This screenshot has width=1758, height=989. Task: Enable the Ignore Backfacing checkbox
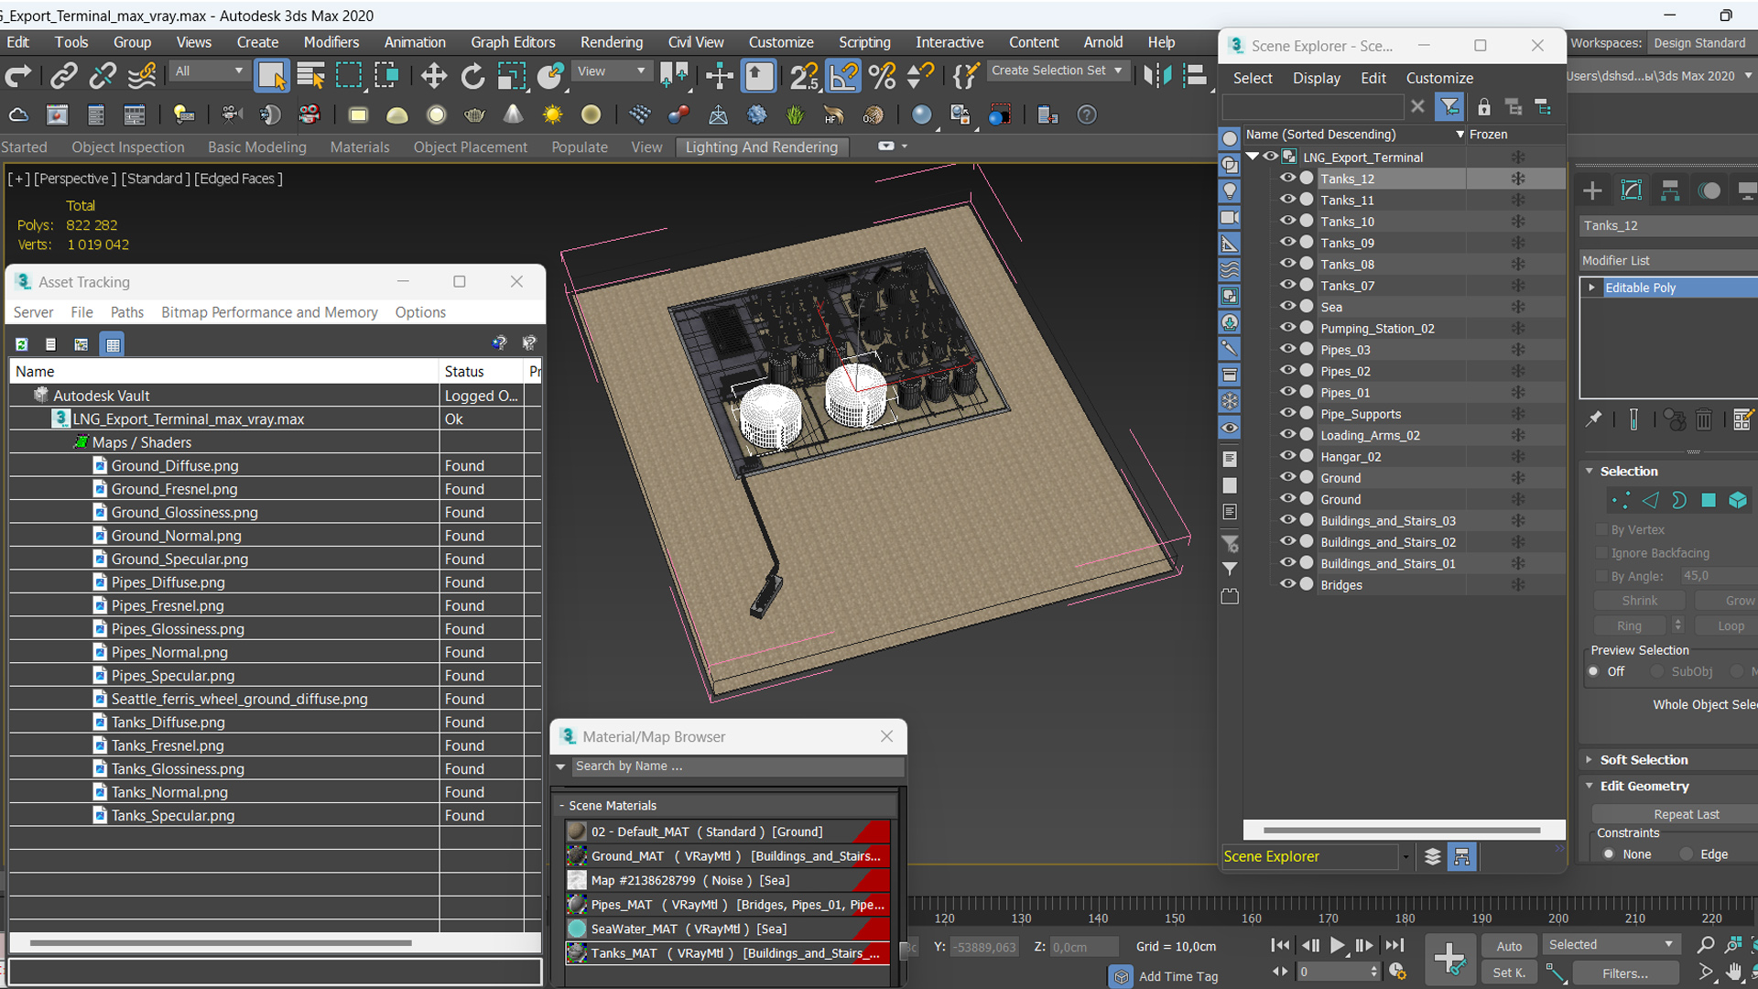point(1601,553)
